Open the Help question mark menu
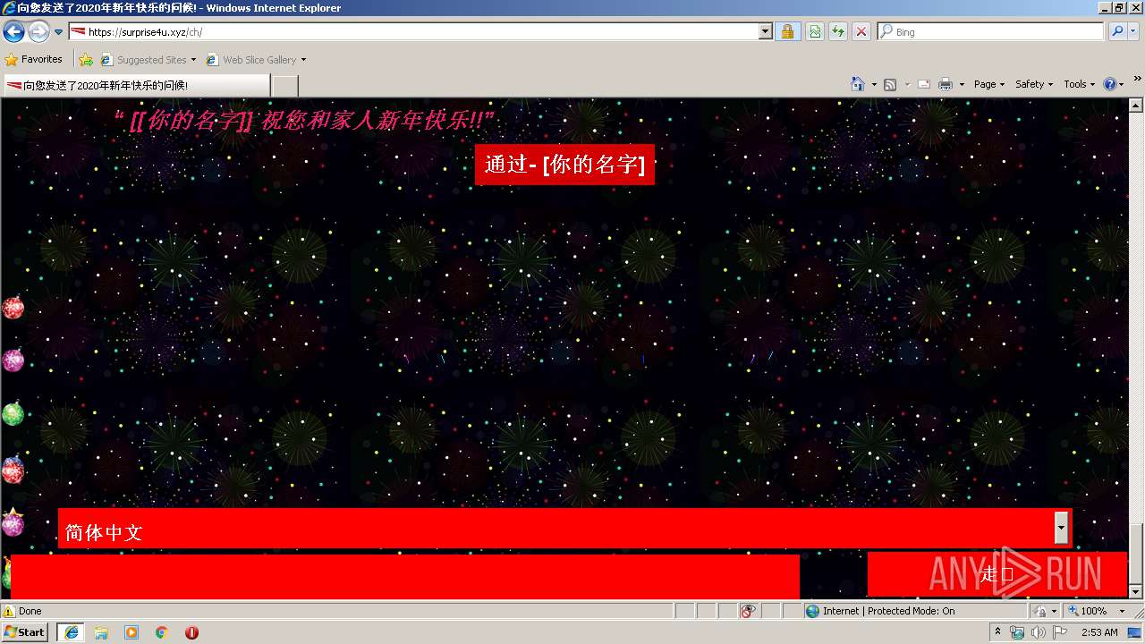 1114,84
